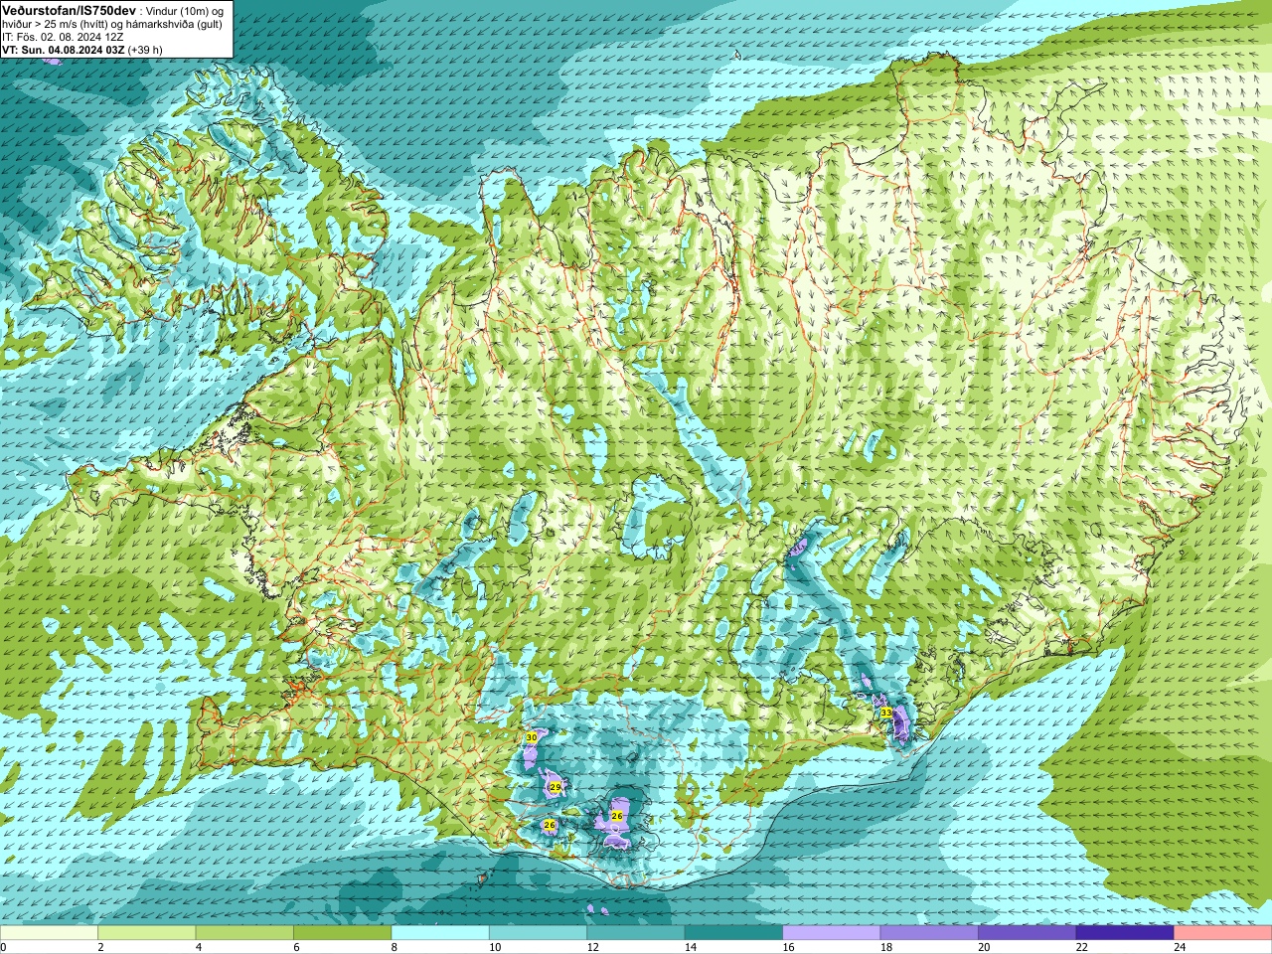The image size is (1272, 954).
Task: Select the bright cyan 8–10 m/s legend swatch
Action: 440,933
